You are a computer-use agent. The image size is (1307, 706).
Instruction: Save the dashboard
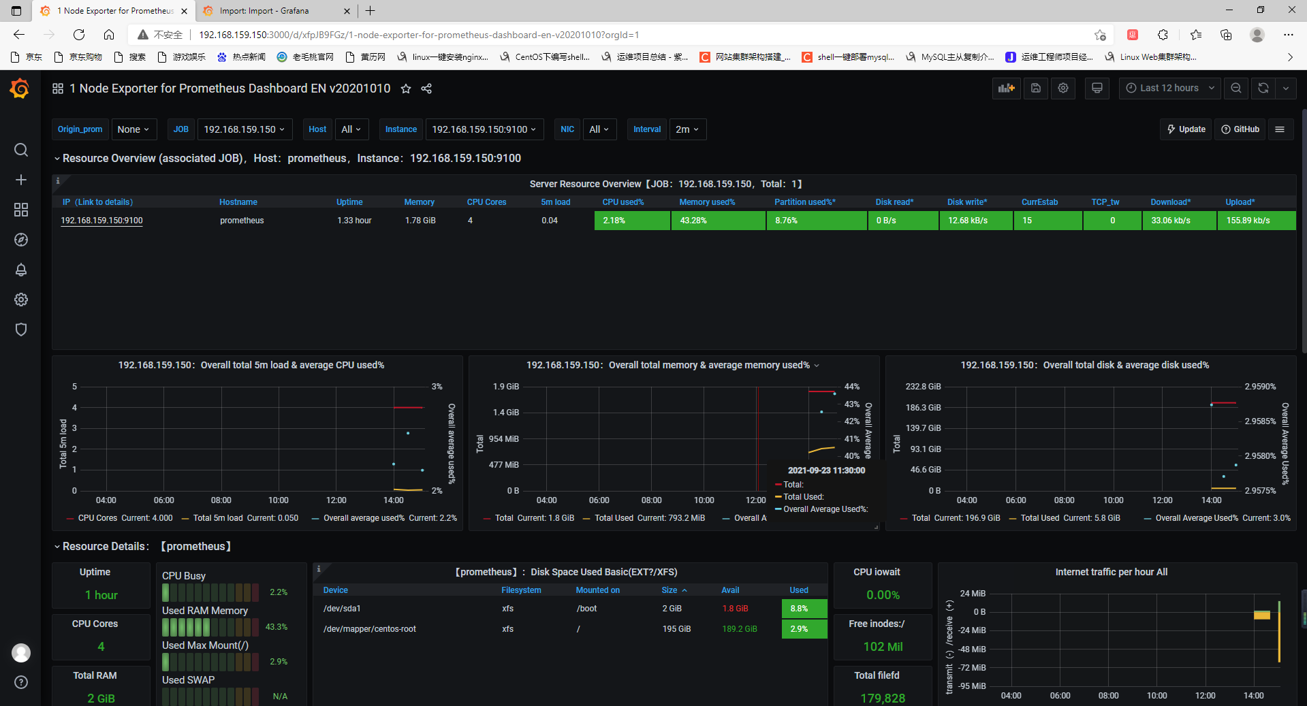[x=1036, y=88]
